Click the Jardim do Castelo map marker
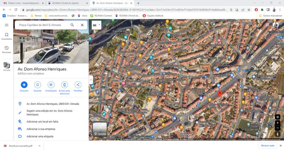This screenshot has height=151, width=284. [169, 35]
